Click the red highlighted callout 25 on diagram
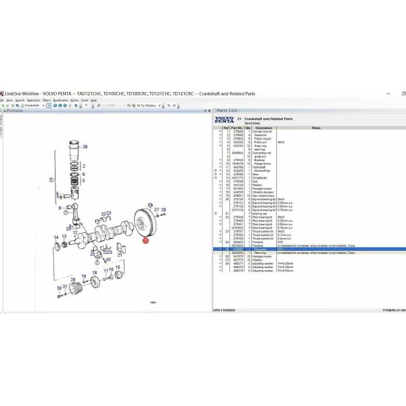 [145, 240]
